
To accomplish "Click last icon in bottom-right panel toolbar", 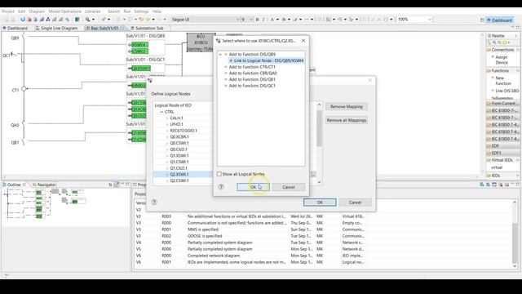I will 517,185.
